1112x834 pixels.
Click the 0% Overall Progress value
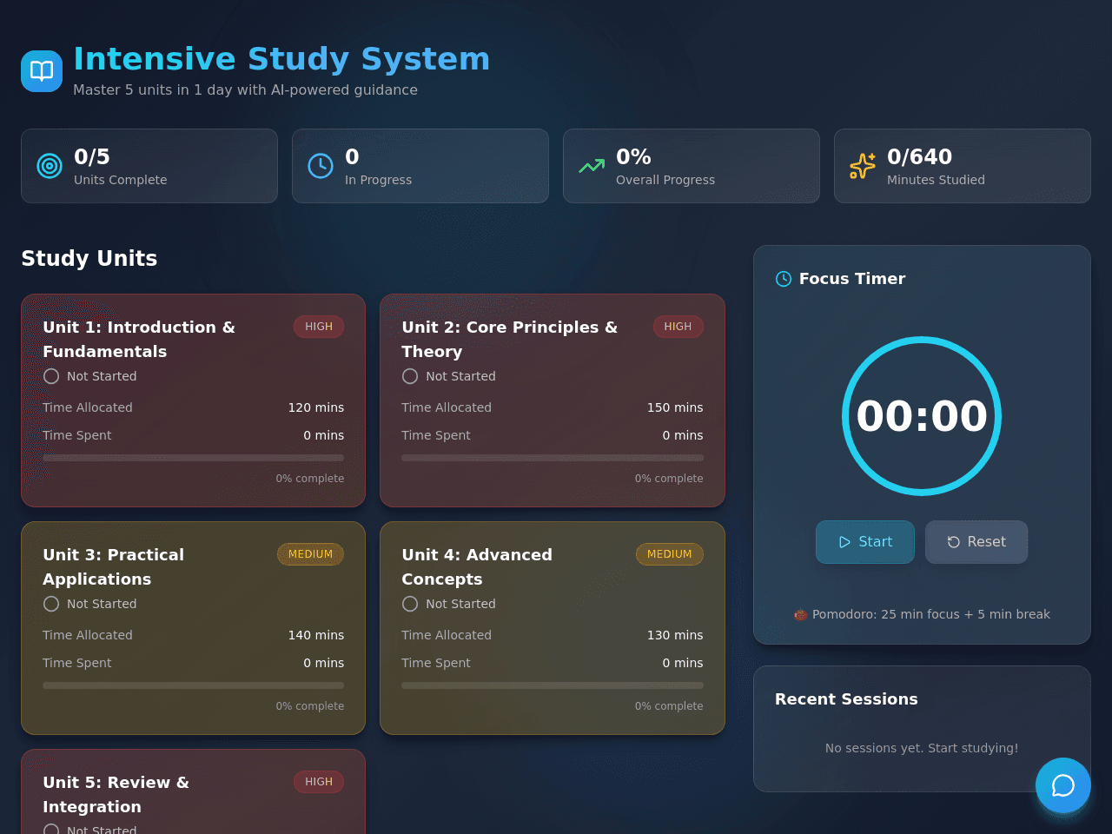coord(633,157)
